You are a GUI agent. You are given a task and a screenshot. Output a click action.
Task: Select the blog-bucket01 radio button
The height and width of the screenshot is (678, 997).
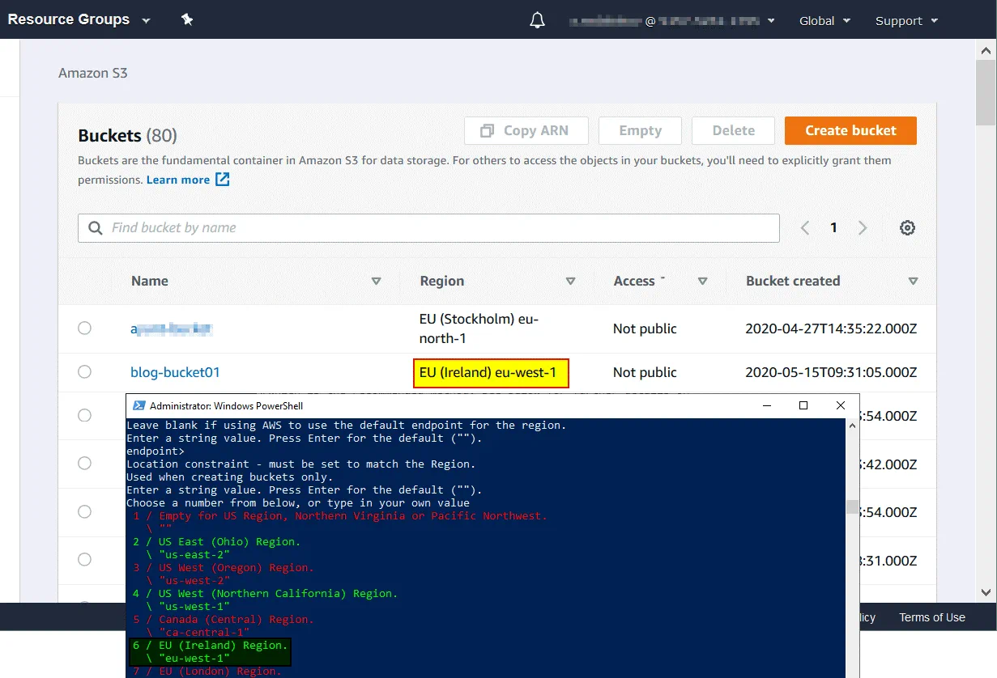(x=85, y=371)
